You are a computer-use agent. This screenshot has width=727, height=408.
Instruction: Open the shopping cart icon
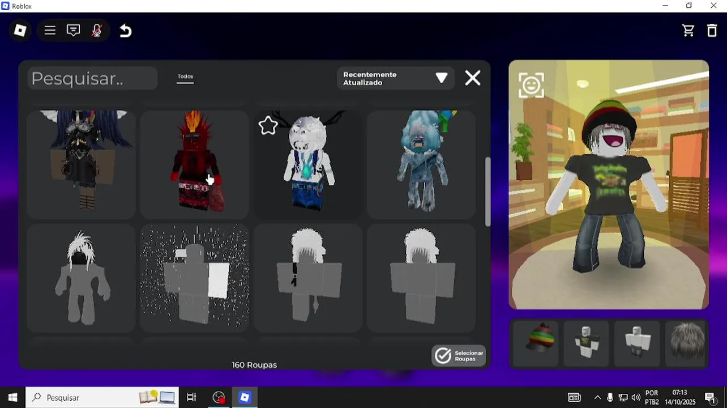click(688, 31)
